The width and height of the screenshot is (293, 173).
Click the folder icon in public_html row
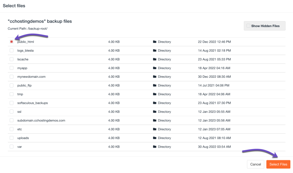pyautogui.click(x=155, y=42)
